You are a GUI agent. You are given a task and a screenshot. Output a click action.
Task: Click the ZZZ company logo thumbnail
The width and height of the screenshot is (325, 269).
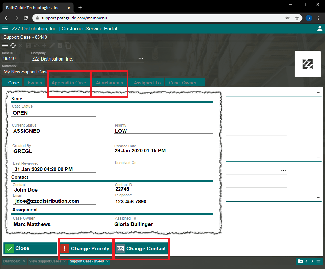pyautogui.click(x=307, y=64)
